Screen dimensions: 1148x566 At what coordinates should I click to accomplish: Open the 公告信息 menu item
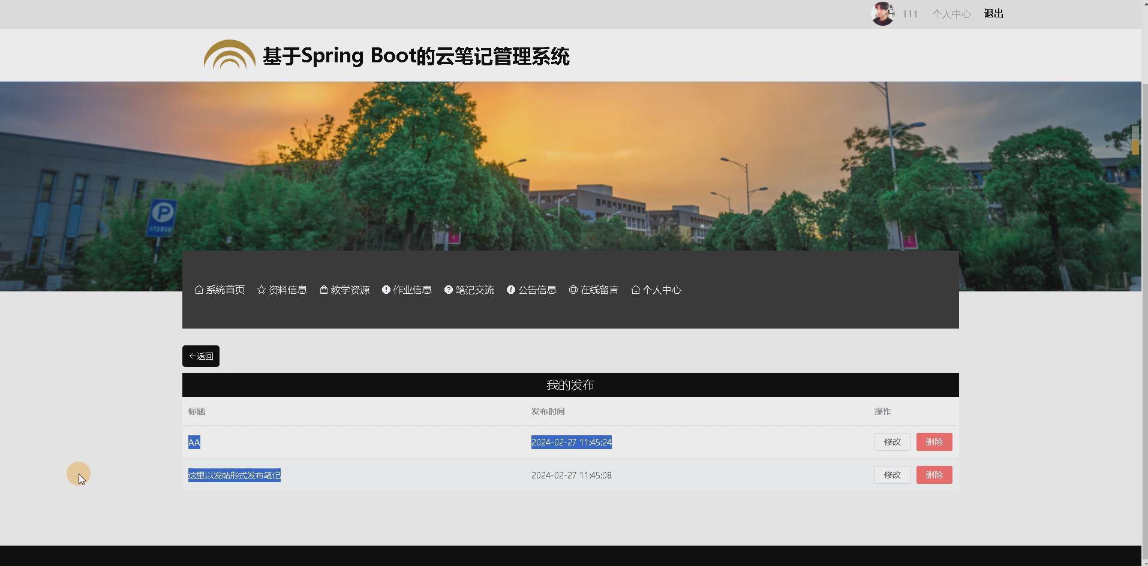point(537,290)
